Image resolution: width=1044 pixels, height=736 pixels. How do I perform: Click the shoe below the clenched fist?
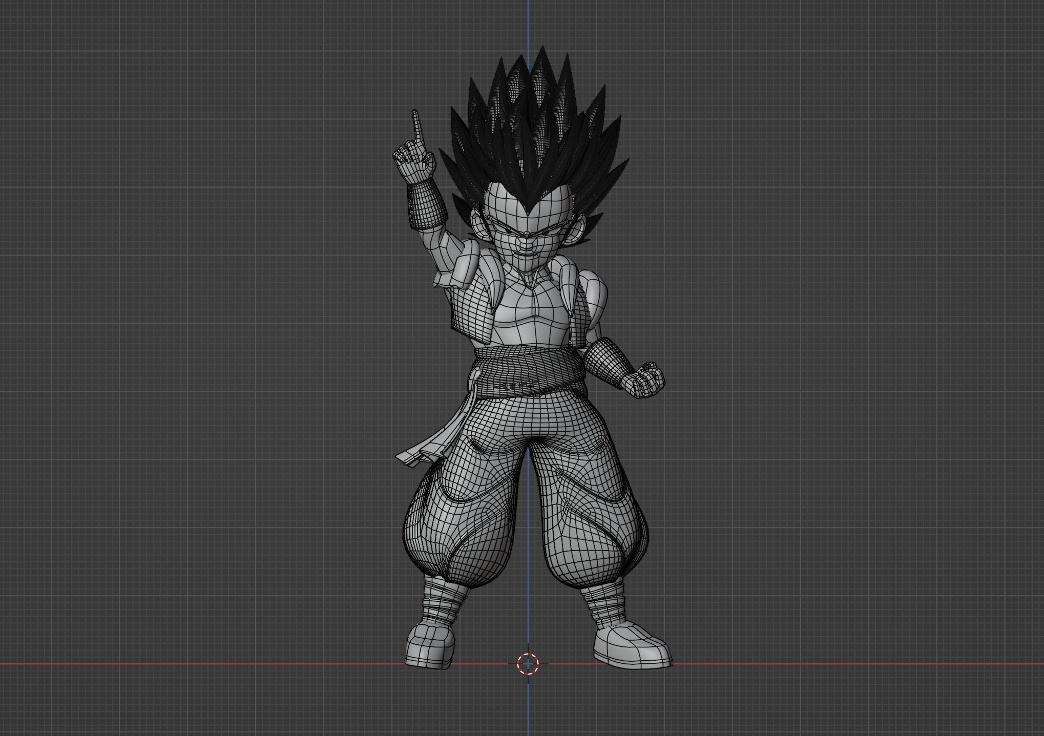[x=633, y=645]
